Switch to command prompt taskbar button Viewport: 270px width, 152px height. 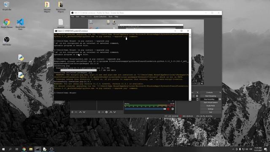38,149
